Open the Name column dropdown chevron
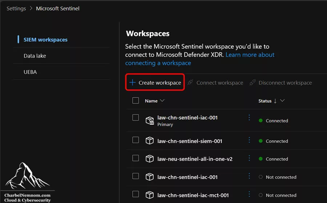This screenshot has height=203, width=327. (162, 101)
